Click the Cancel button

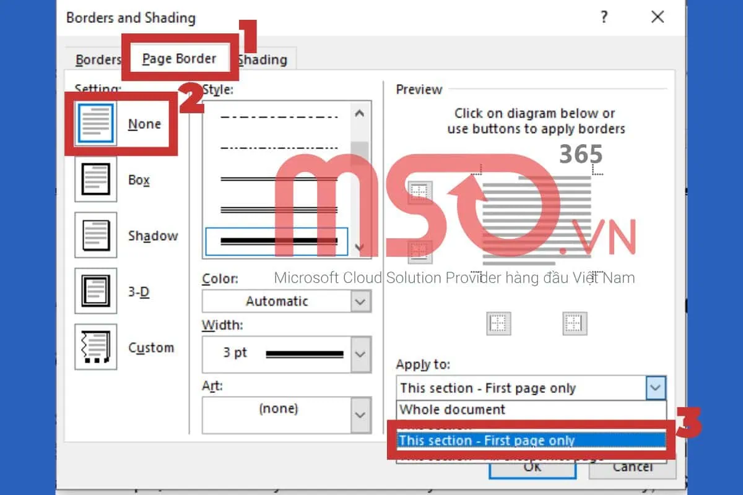633,467
